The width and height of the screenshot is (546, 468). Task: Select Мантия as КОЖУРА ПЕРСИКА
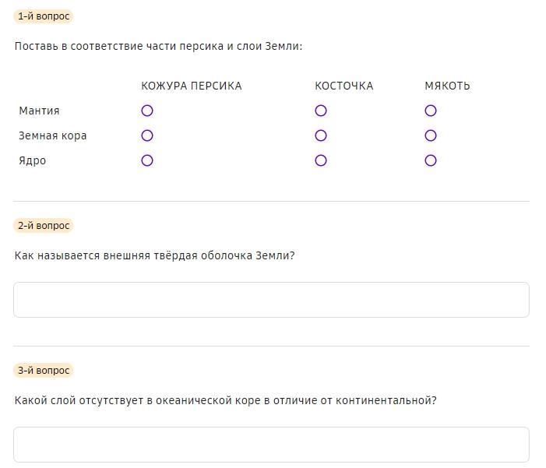click(147, 111)
